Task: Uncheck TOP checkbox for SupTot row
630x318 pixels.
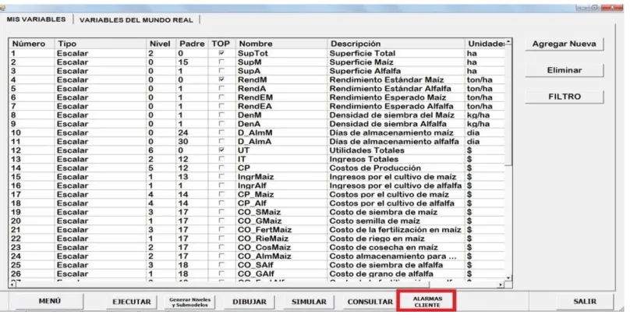Action: (221, 53)
